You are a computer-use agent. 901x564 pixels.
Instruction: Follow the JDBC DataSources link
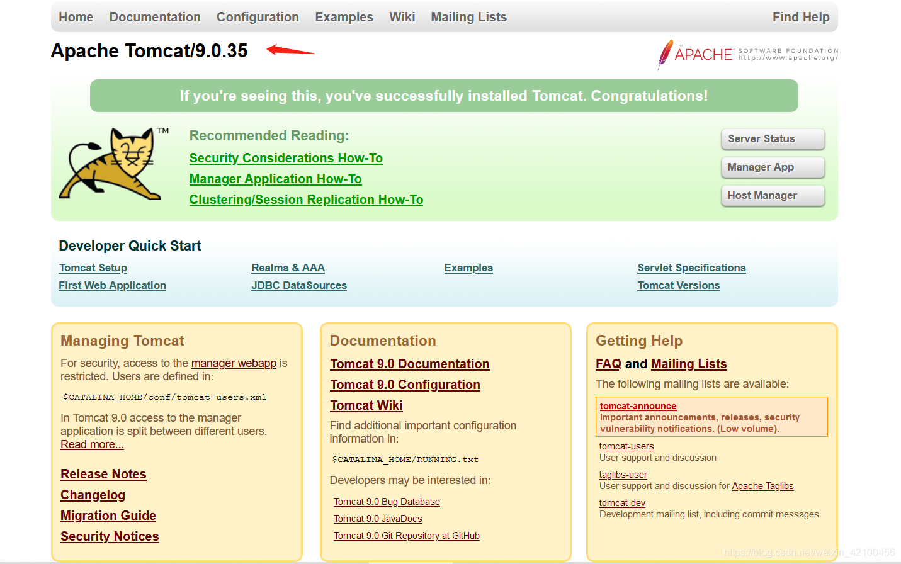pyautogui.click(x=299, y=285)
